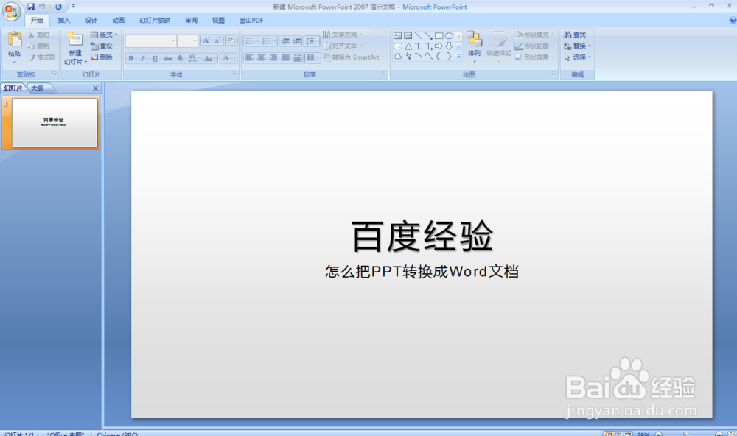Toggle strikethrough abc formatting
737x436 pixels.
[x=167, y=58]
